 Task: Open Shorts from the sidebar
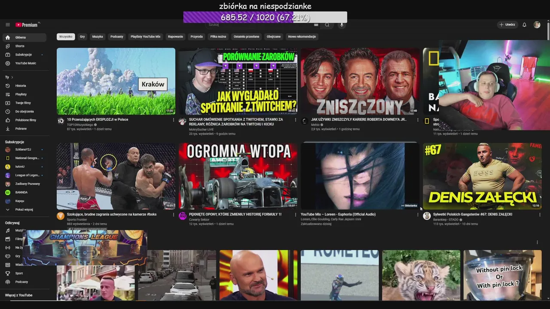click(24, 46)
